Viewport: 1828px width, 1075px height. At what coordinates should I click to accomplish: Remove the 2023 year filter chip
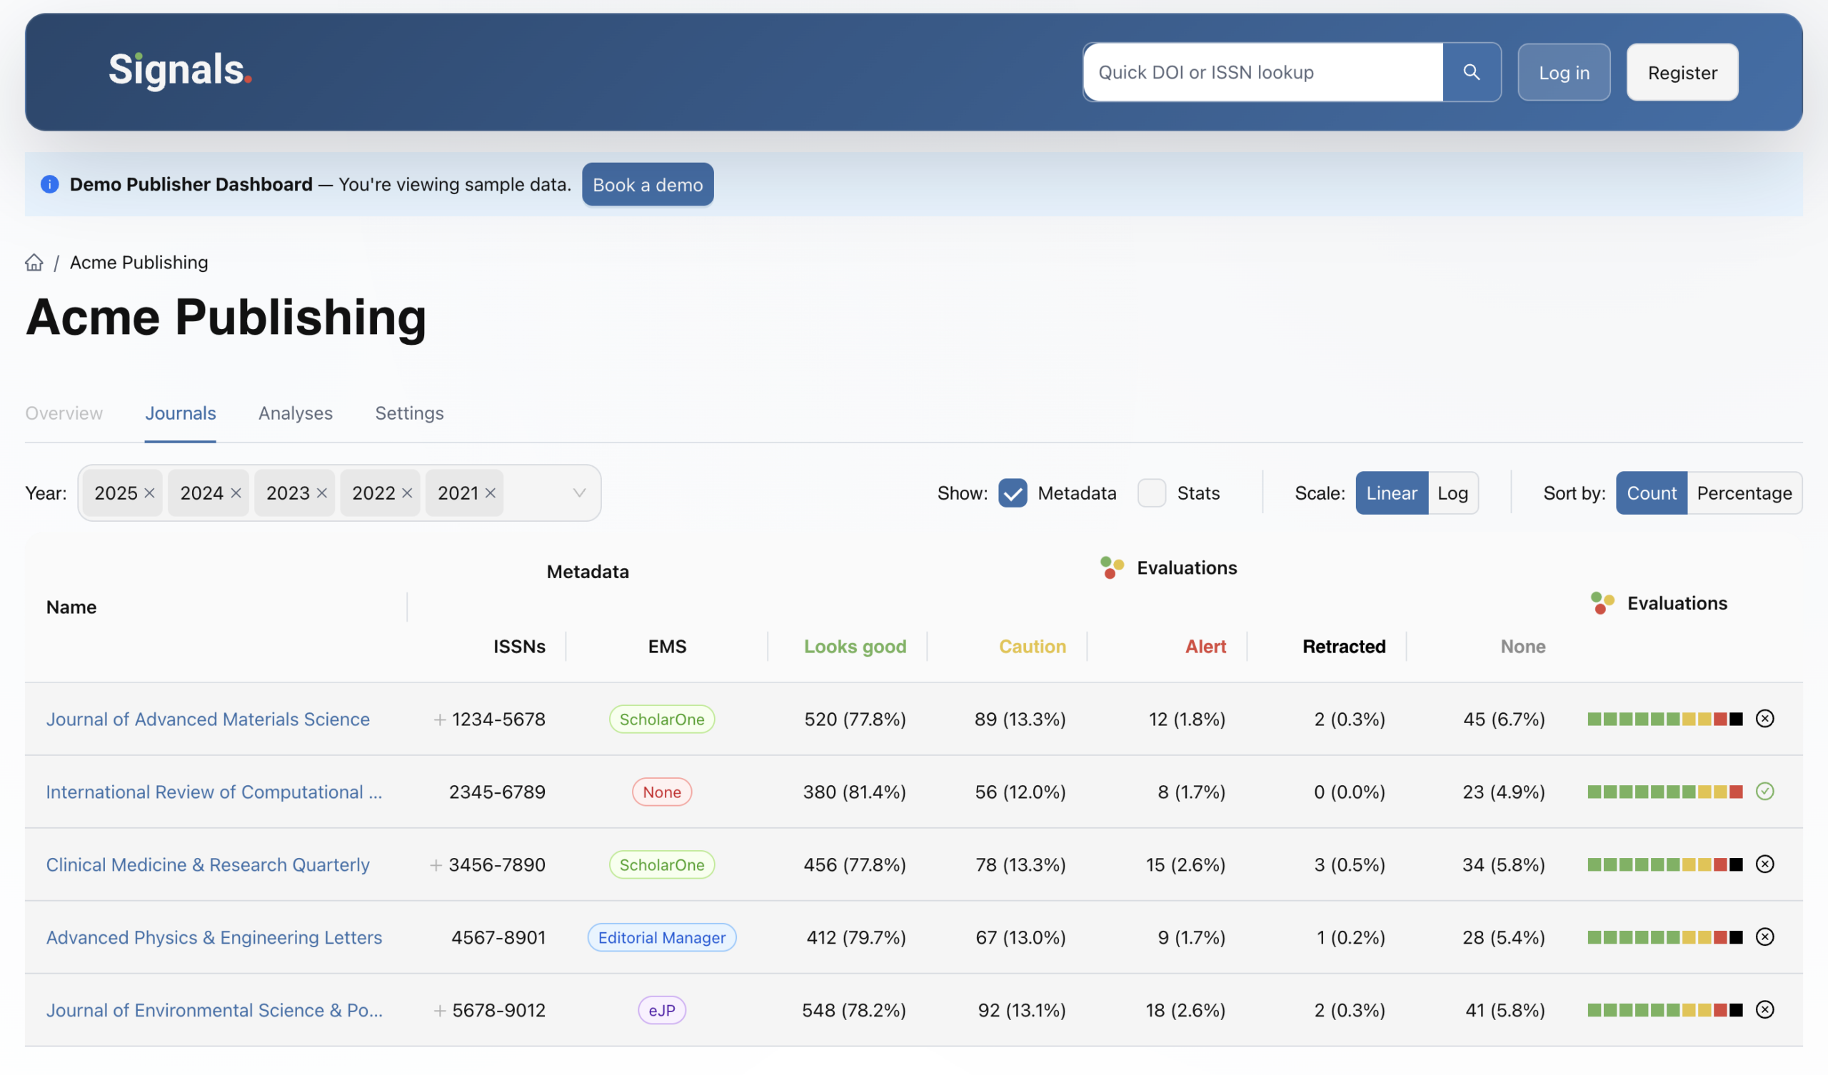click(x=322, y=493)
